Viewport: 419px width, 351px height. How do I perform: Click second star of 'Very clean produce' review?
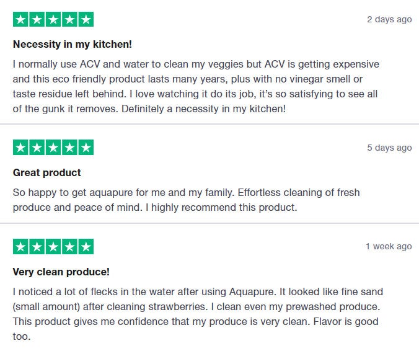(x=37, y=246)
